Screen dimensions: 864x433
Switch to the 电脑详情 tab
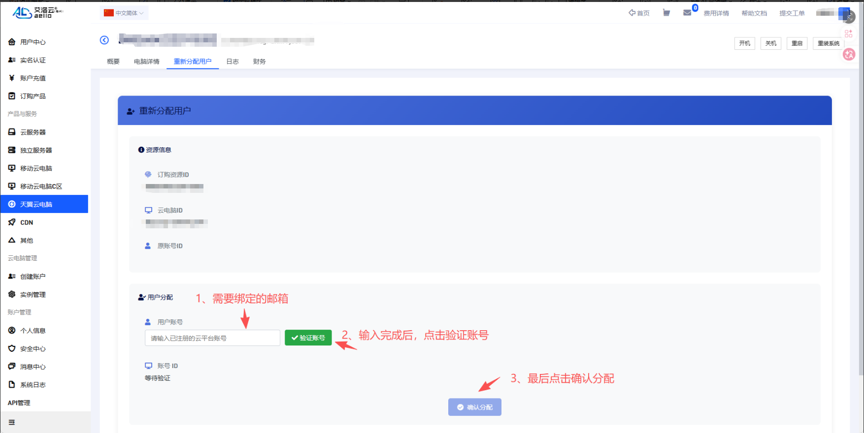point(147,62)
